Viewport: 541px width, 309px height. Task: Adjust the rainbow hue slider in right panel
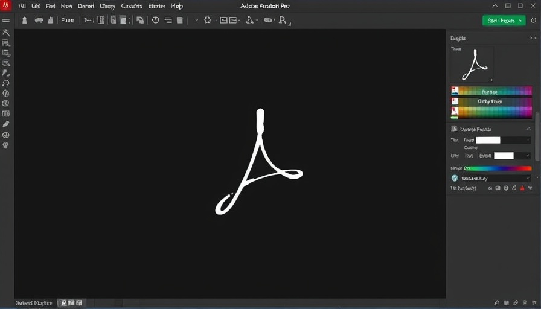click(x=498, y=168)
